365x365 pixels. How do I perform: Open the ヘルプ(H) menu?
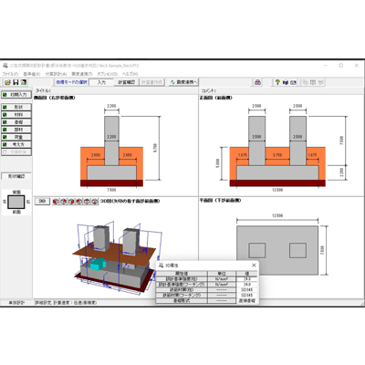pos(130,74)
